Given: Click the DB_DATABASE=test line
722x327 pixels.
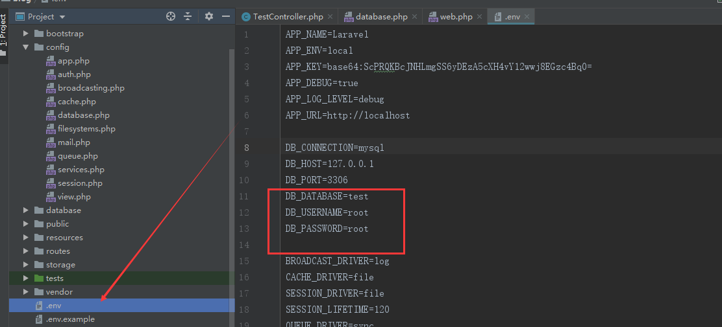Looking at the screenshot, I should click(x=327, y=197).
